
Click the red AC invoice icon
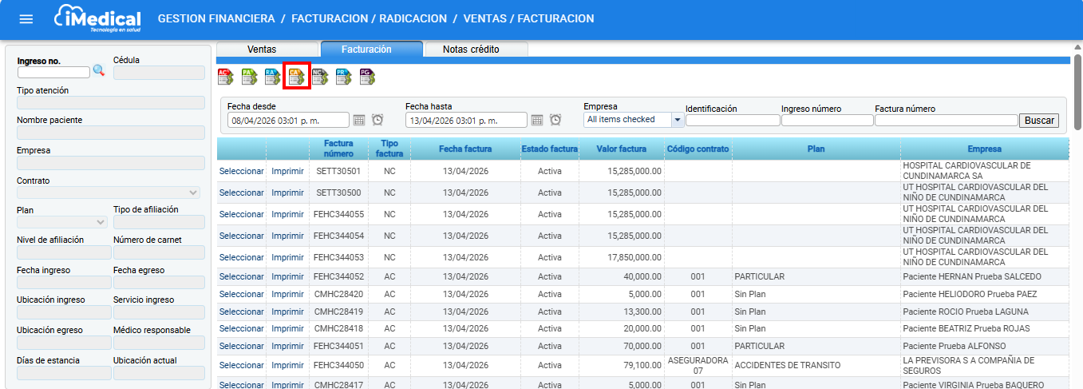click(226, 77)
